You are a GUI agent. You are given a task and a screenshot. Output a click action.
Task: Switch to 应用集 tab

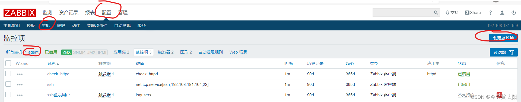tap(121, 52)
